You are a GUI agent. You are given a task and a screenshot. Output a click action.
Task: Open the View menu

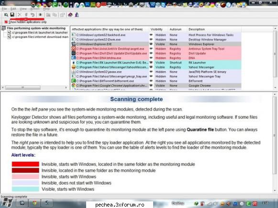click(x=23, y=9)
